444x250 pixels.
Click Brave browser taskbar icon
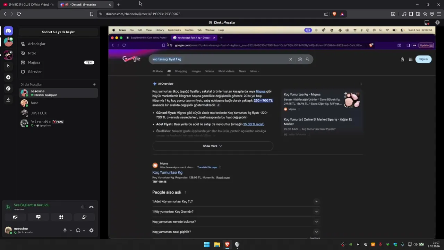point(227,244)
